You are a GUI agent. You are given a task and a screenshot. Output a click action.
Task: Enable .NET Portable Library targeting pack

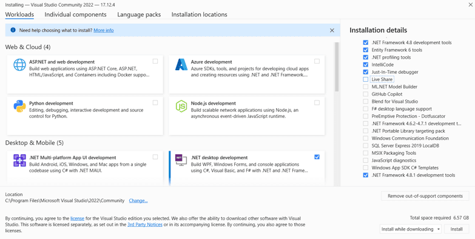tap(366, 131)
